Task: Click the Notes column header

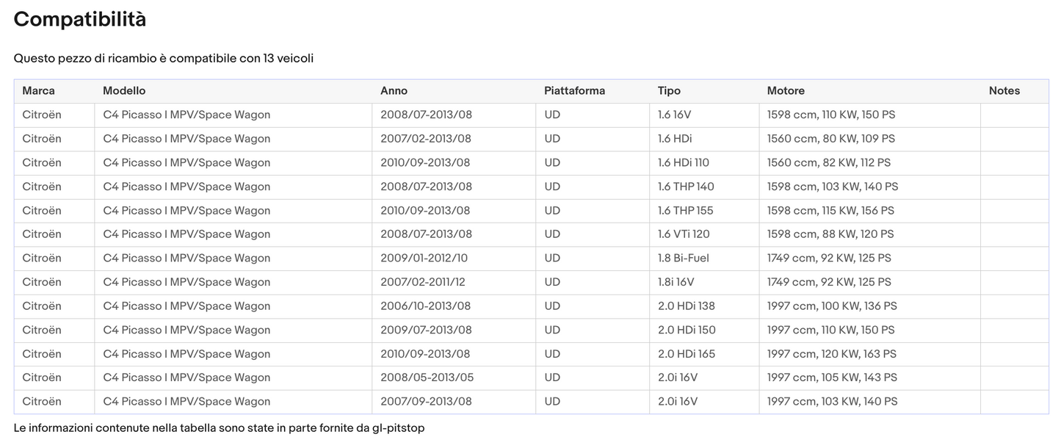Action: tap(1004, 91)
